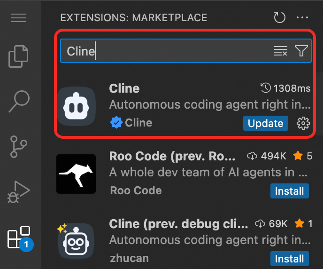
Task: Clear extensions search results
Action: pos(280,51)
